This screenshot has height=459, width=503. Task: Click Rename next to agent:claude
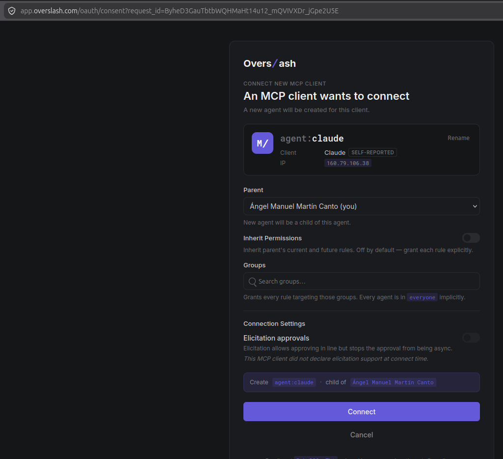point(458,138)
